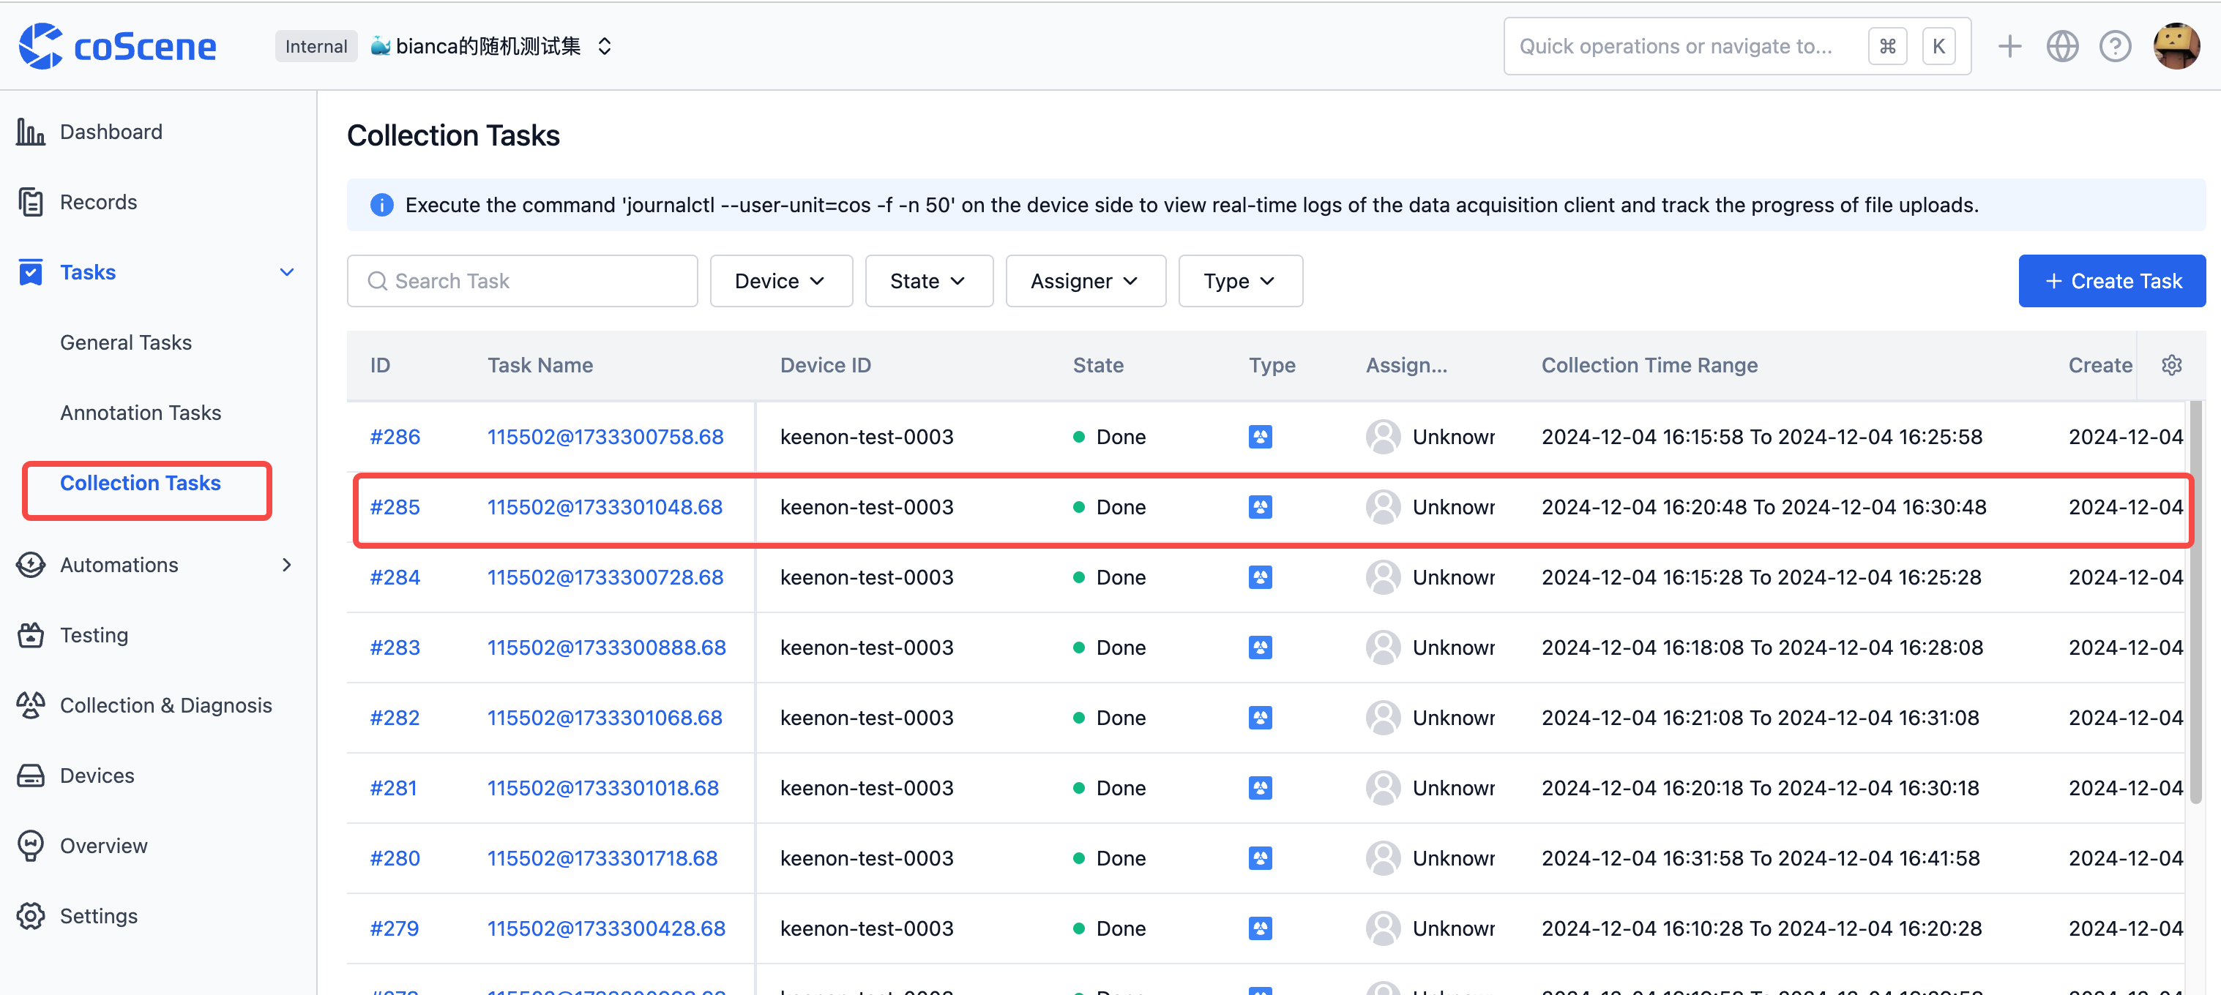The image size is (2221, 995).
Task: Open the help question mark icon
Action: pyautogui.click(x=2115, y=45)
